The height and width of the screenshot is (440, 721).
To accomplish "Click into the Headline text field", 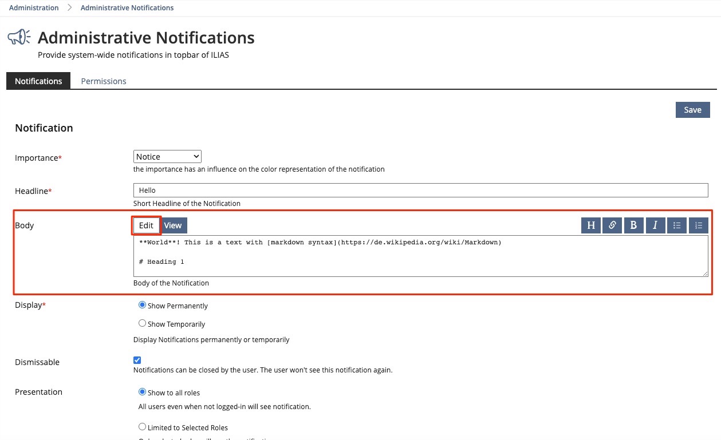I will (420, 190).
